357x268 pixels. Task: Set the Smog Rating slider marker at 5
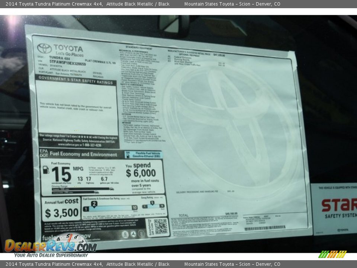[x=151, y=202]
